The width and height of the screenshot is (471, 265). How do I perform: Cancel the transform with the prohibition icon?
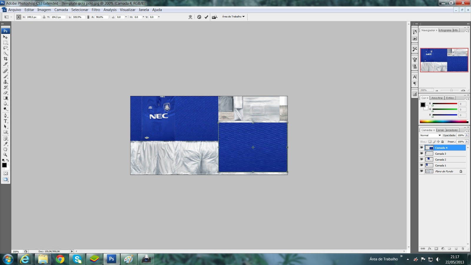pos(200,17)
